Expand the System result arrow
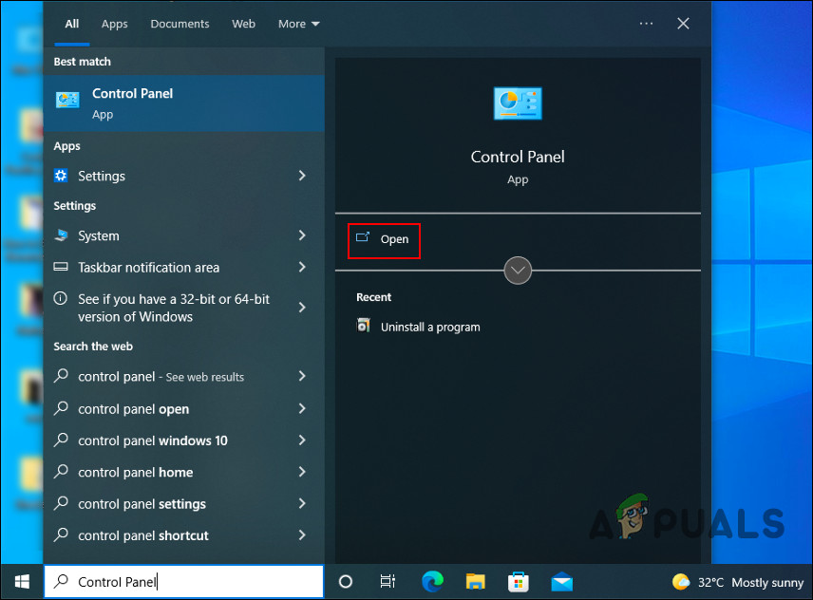813x600 pixels. pos(302,235)
